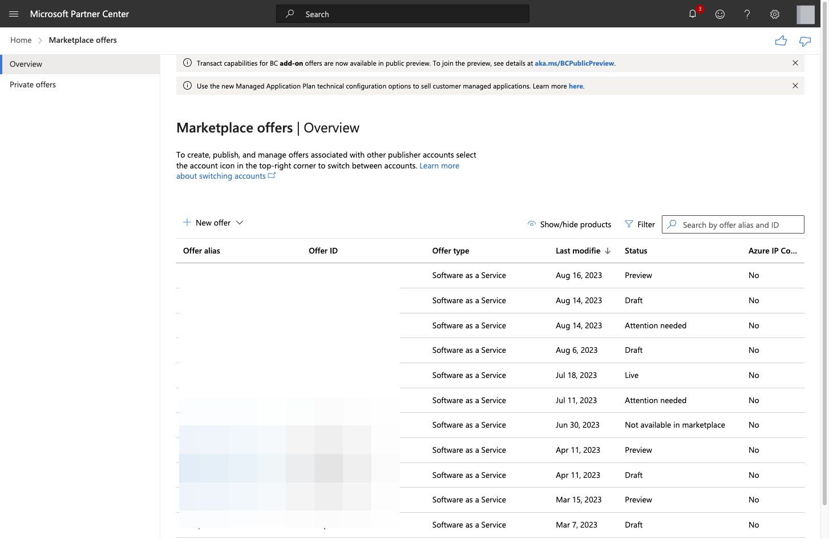
Task: Sort by Last modified arrow
Action: point(608,251)
